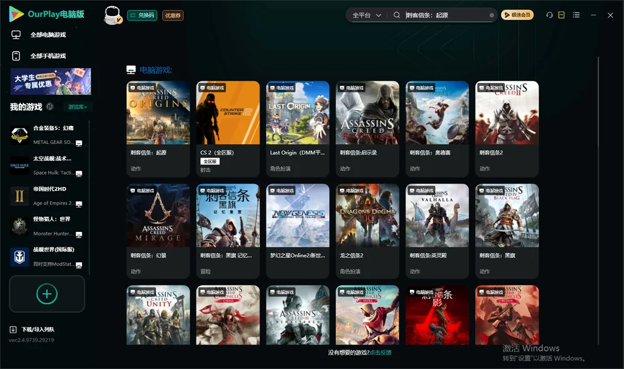The height and width of the screenshot is (369, 624).
Task: Expand the 全平台 platform dropdown
Action: coord(366,15)
